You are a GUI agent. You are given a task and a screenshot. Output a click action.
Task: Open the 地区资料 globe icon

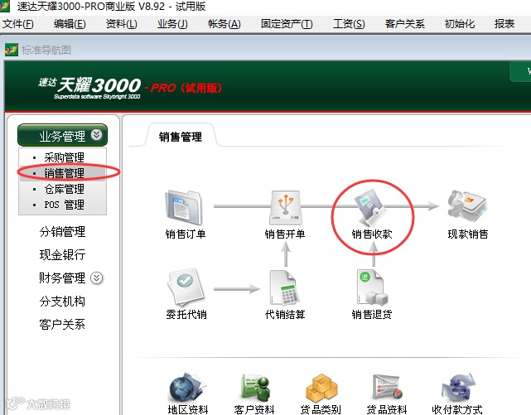[x=187, y=387]
